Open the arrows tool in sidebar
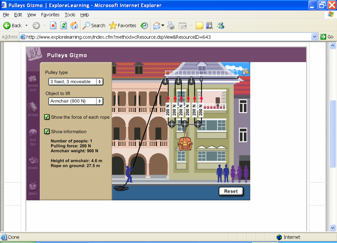The height and width of the screenshot is (243, 337). point(33,107)
